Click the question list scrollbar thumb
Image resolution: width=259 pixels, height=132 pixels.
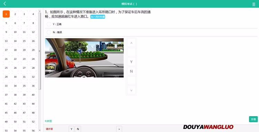click(x=40, y=51)
